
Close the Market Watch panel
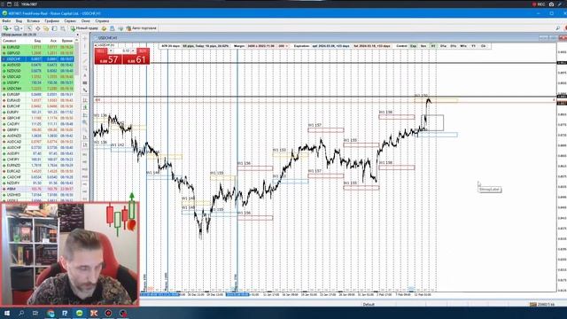click(77, 35)
